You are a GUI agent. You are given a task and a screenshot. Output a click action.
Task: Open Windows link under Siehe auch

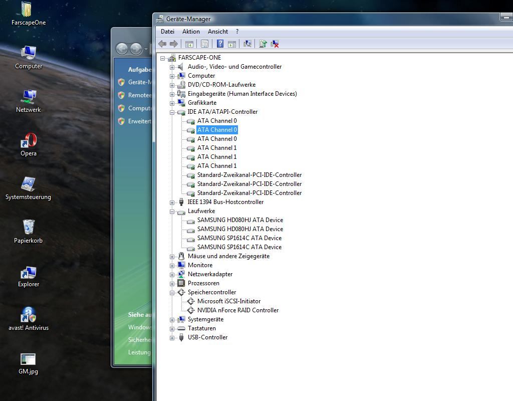pyautogui.click(x=140, y=327)
